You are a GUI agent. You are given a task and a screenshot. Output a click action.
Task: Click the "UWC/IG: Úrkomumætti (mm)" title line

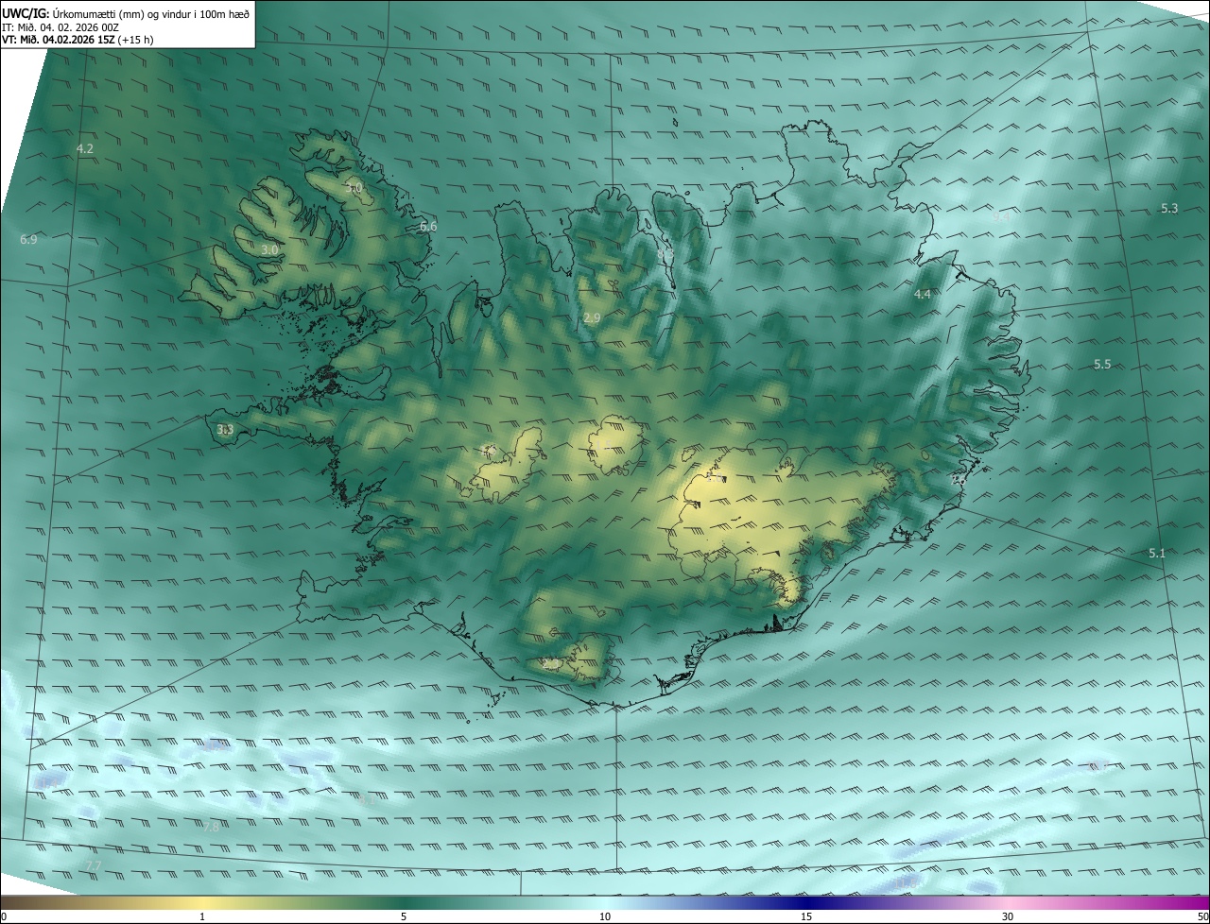[125, 13]
